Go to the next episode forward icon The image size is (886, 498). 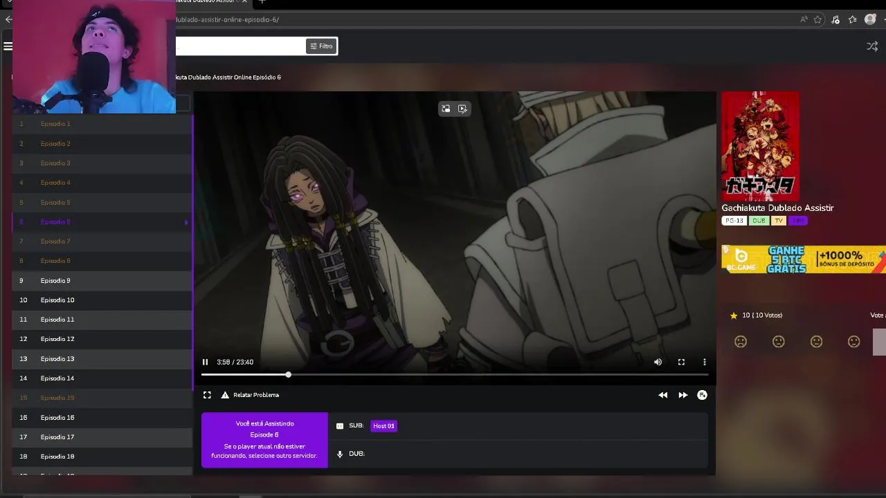coord(683,395)
